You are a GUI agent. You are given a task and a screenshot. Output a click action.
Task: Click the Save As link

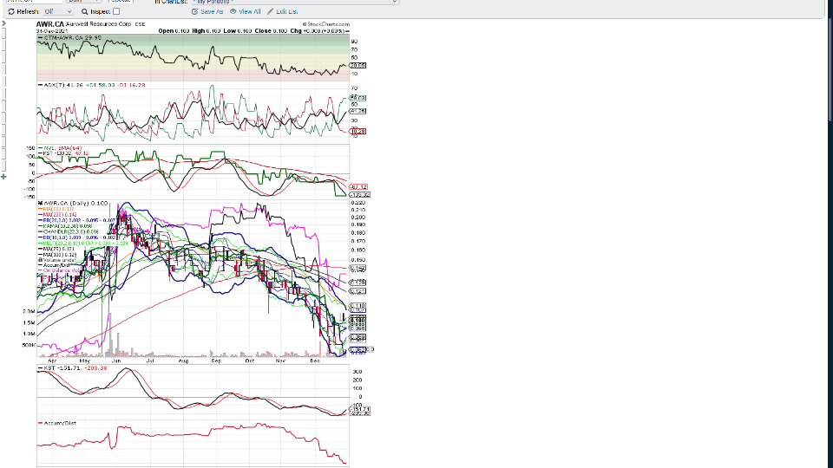tap(212, 11)
